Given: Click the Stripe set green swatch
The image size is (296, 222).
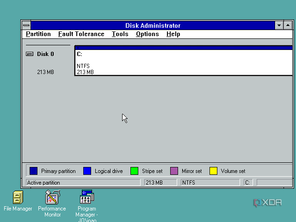Looking at the screenshot, I should pyautogui.click(x=134, y=171).
